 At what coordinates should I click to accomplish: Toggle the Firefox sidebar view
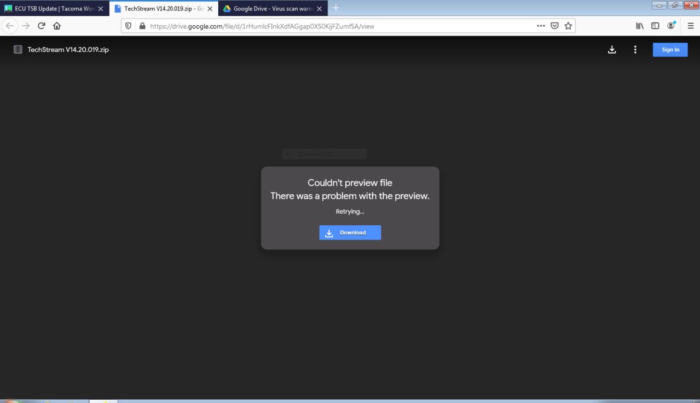click(655, 26)
